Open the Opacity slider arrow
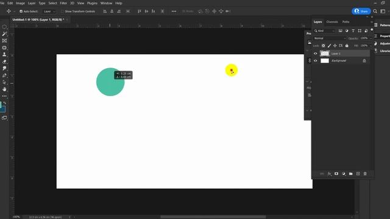 point(371,38)
